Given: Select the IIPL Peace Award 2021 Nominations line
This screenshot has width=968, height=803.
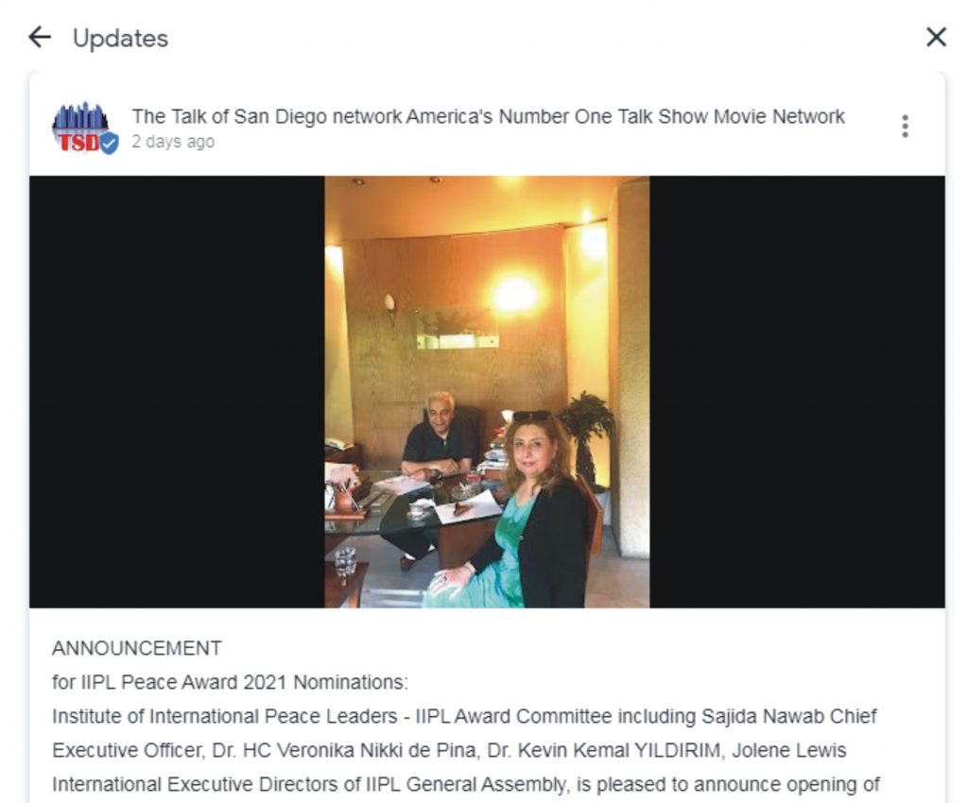Looking at the screenshot, I should click(x=230, y=682).
